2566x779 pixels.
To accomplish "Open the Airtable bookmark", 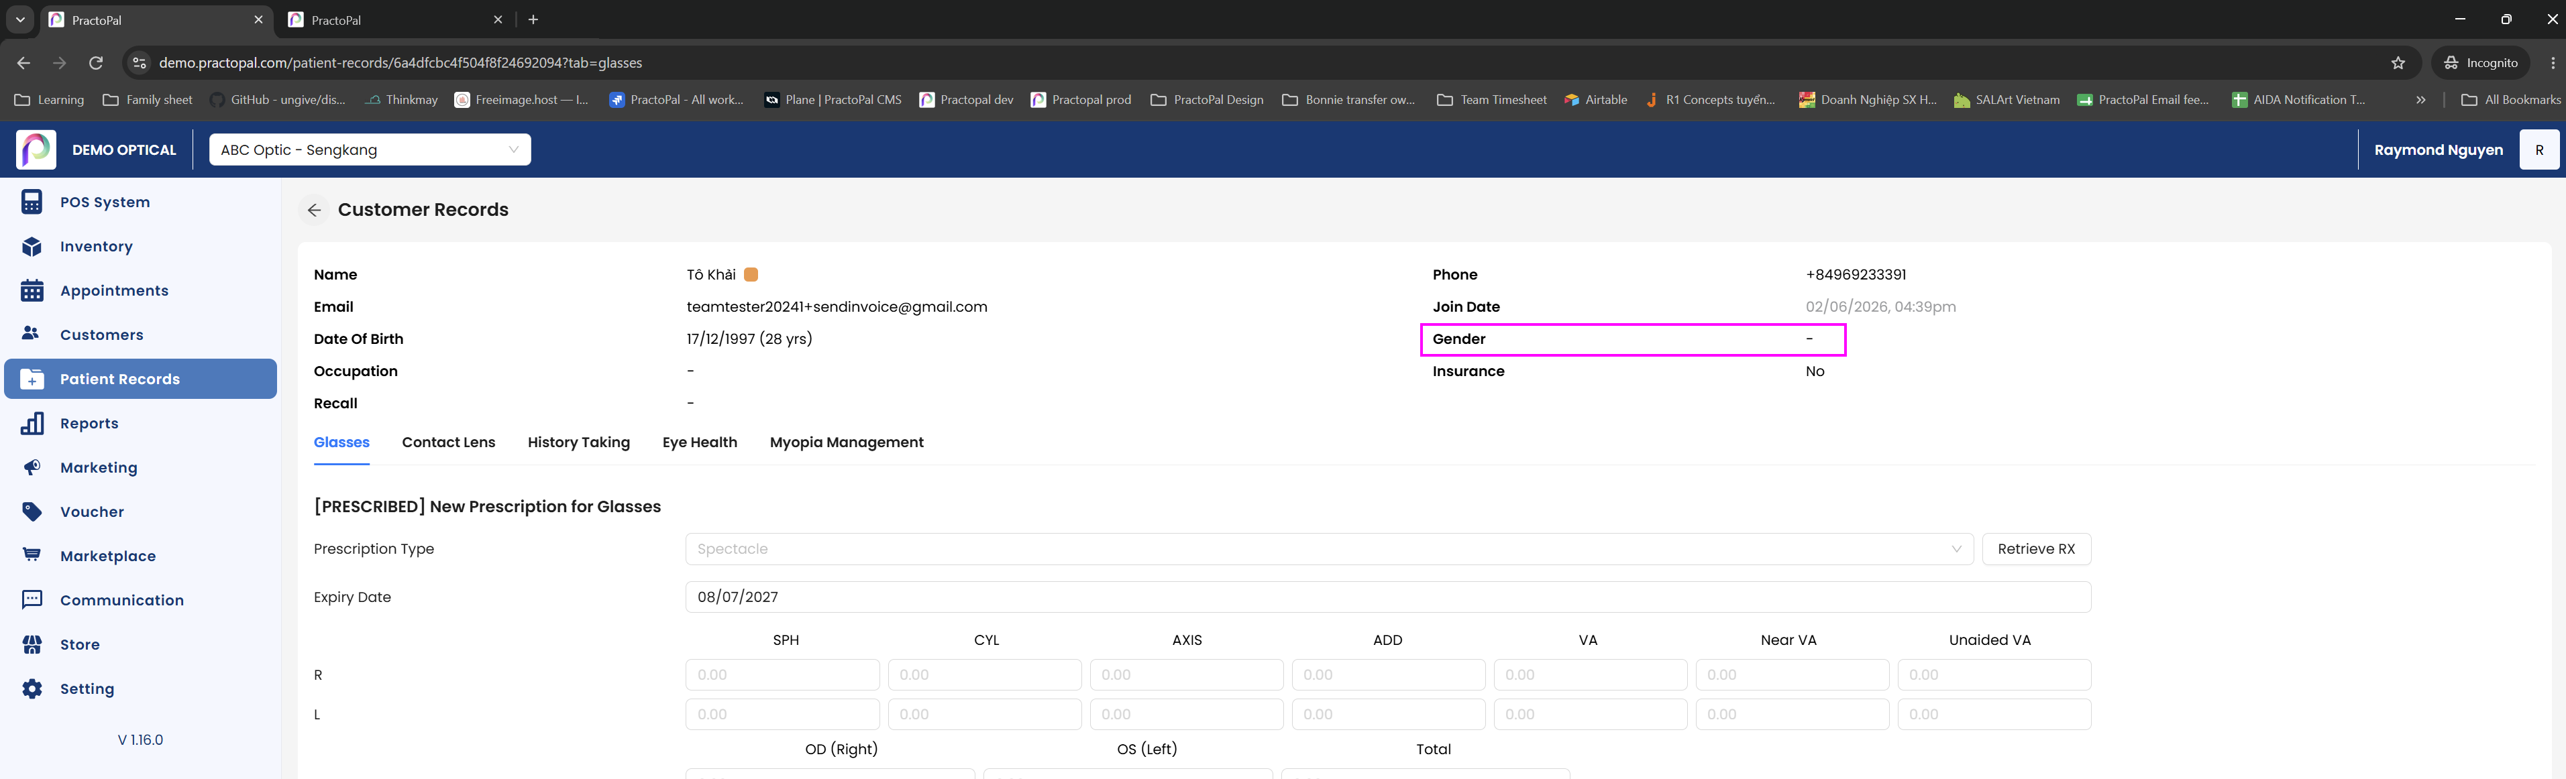I will [1595, 99].
